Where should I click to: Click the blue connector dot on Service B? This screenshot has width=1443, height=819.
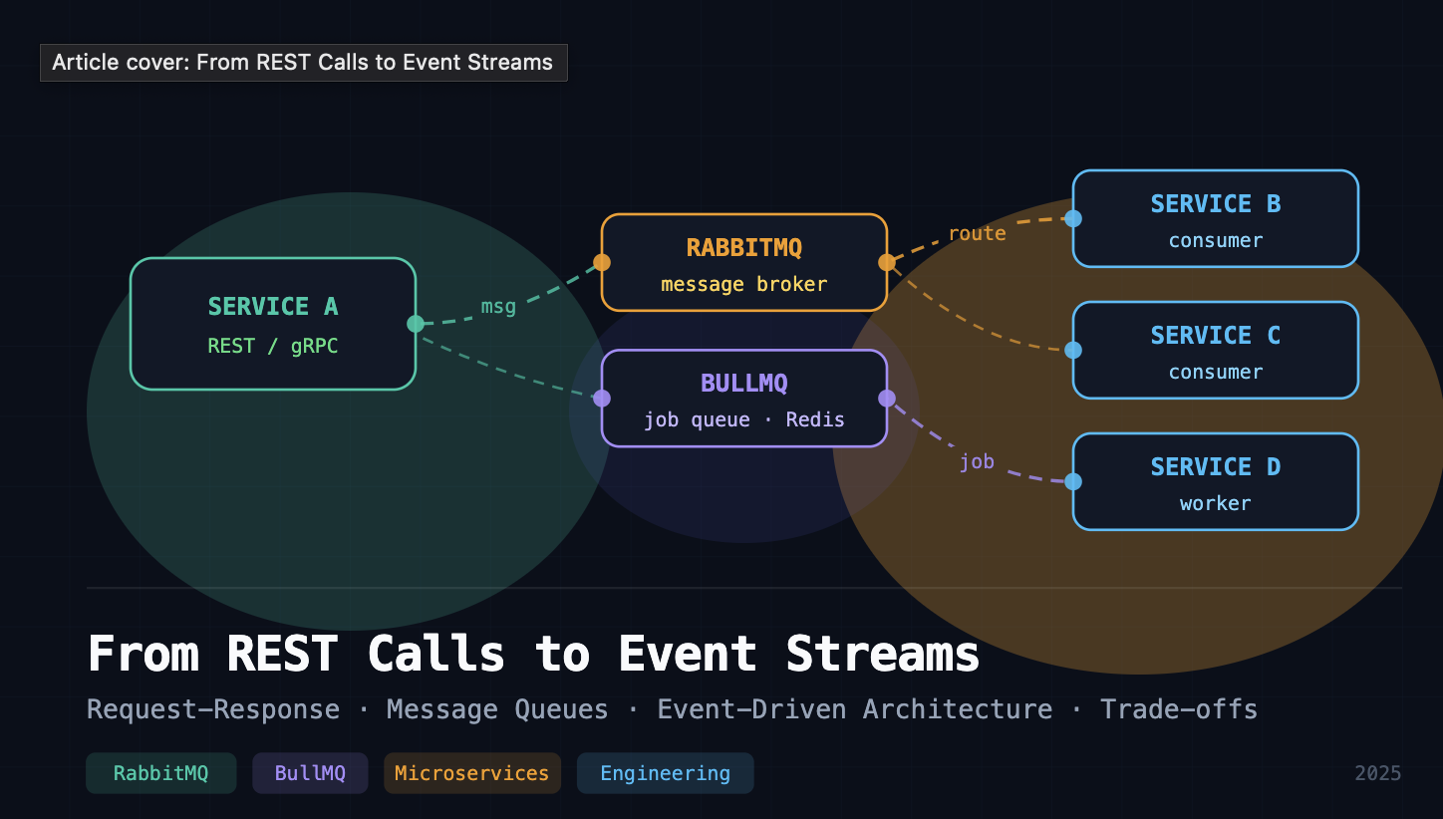[x=1073, y=219]
